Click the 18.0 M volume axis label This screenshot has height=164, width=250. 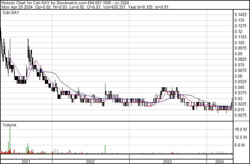point(241,129)
